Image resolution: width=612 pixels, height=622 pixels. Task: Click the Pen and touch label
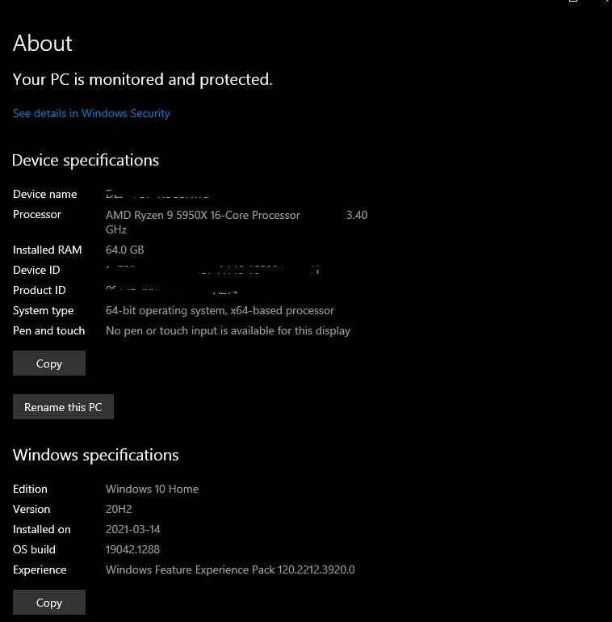tap(48, 330)
